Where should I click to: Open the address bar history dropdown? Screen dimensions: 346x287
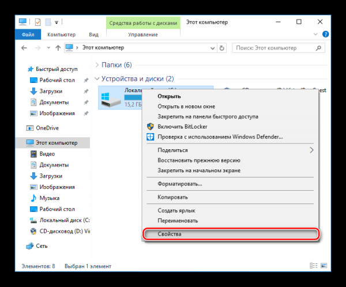[x=212, y=48]
